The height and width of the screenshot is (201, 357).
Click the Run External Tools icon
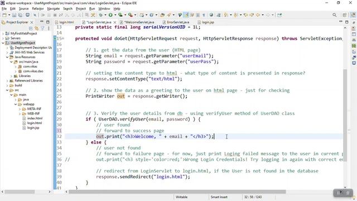click(x=131, y=15)
